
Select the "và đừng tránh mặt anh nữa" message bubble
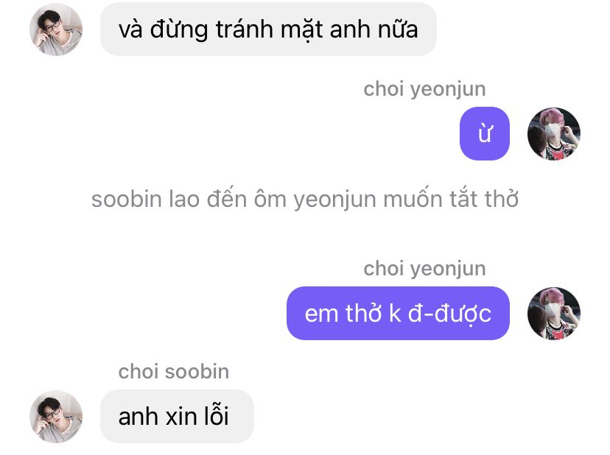[x=268, y=29]
